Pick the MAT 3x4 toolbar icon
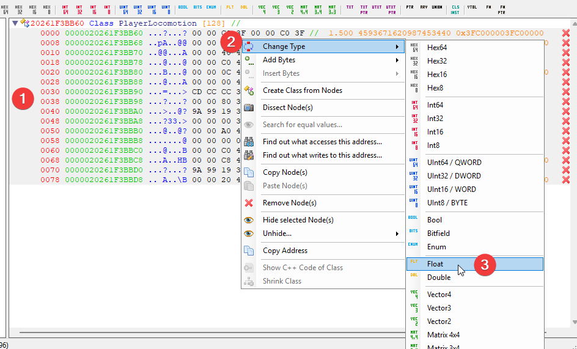The image size is (577, 349). tap(318, 10)
